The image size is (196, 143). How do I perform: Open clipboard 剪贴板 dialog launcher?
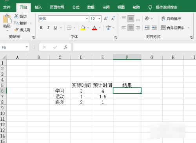33,38
